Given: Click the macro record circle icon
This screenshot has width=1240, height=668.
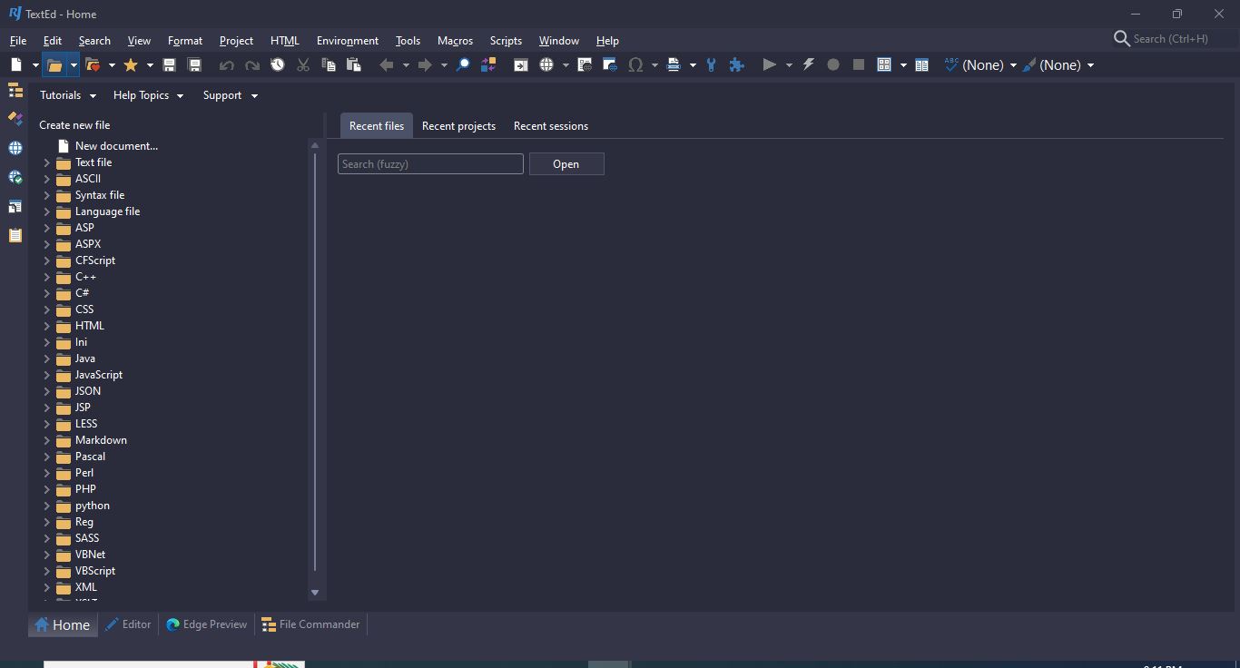Looking at the screenshot, I should click(x=833, y=65).
